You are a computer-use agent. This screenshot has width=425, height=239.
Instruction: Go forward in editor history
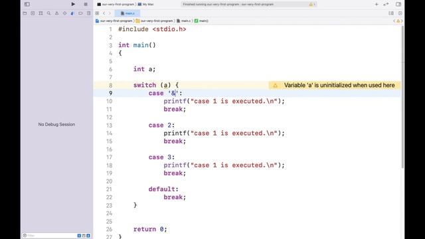110,13
